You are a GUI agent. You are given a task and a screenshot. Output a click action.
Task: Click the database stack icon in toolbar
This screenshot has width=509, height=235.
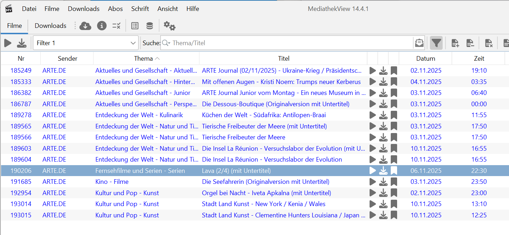pyautogui.click(x=150, y=26)
